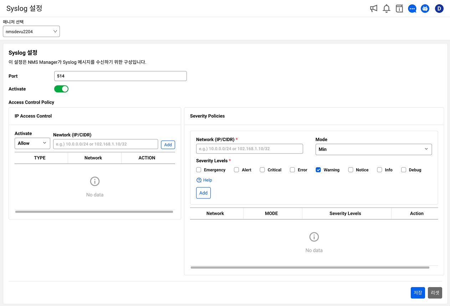This screenshot has height=306, width=450.
Task: Open the chat bubble icon
Action: pyautogui.click(x=412, y=9)
